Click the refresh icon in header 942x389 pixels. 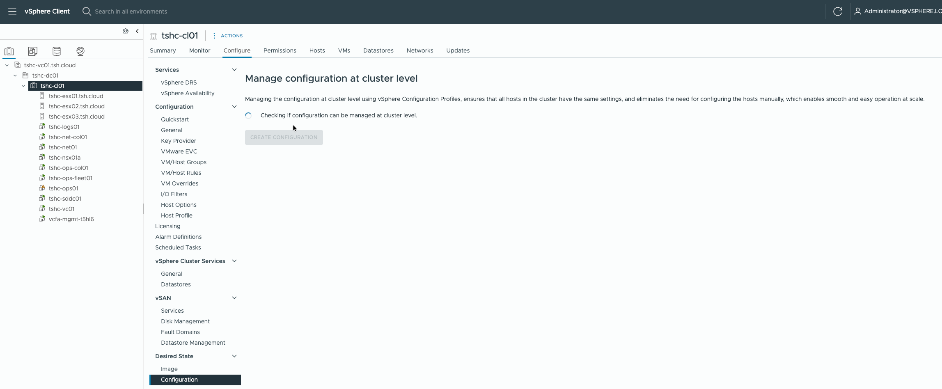[x=837, y=11]
